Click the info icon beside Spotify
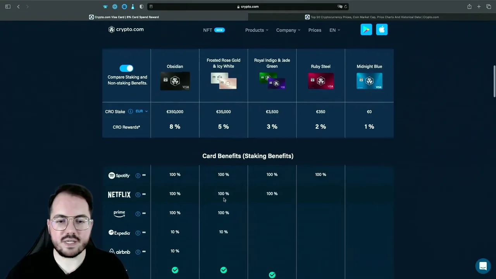Image resolution: width=496 pixels, height=279 pixels. click(138, 176)
